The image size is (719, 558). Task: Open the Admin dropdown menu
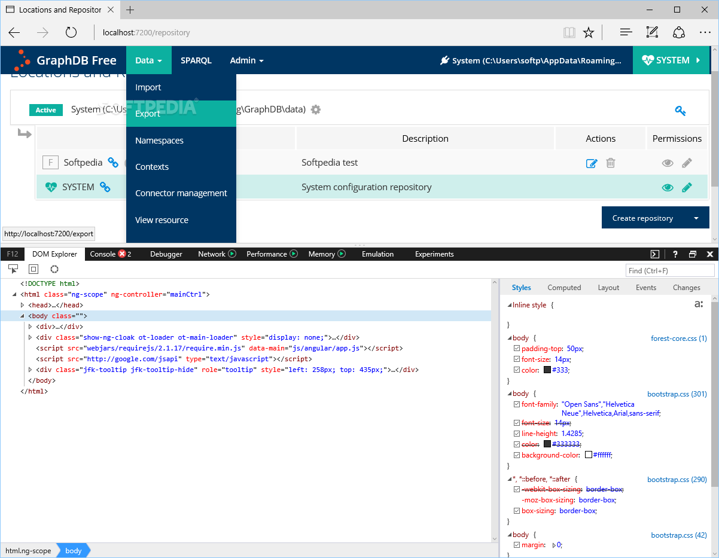[x=246, y=60]
